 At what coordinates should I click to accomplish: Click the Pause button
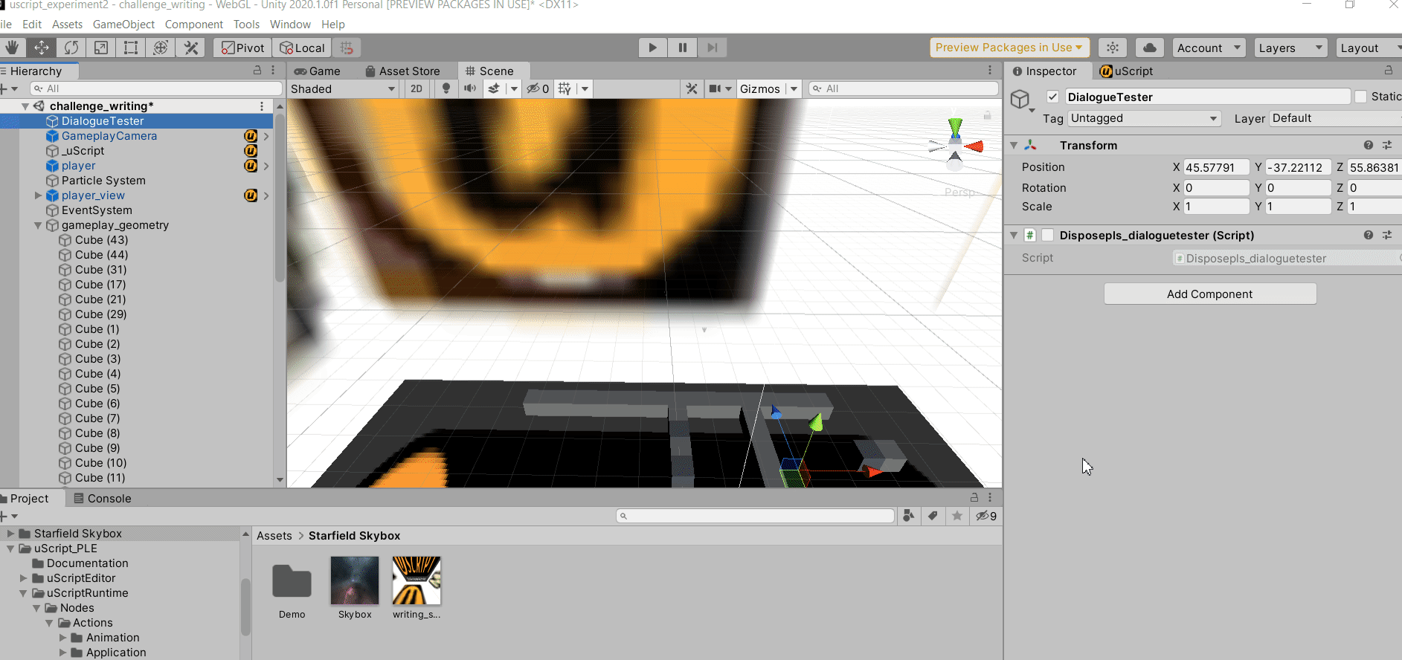click(682, 48)
